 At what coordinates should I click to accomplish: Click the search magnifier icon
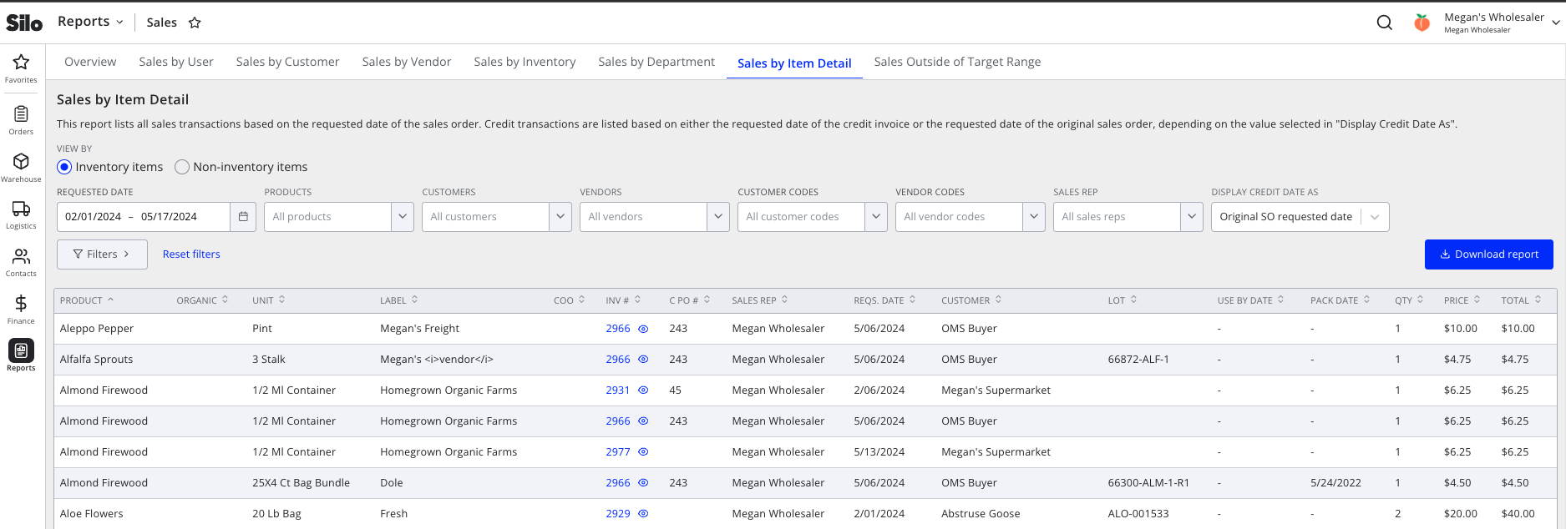pos(1384,23)
